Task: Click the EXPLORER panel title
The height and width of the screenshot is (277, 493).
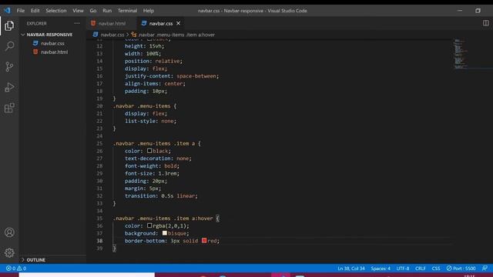Action: point(36,23)
